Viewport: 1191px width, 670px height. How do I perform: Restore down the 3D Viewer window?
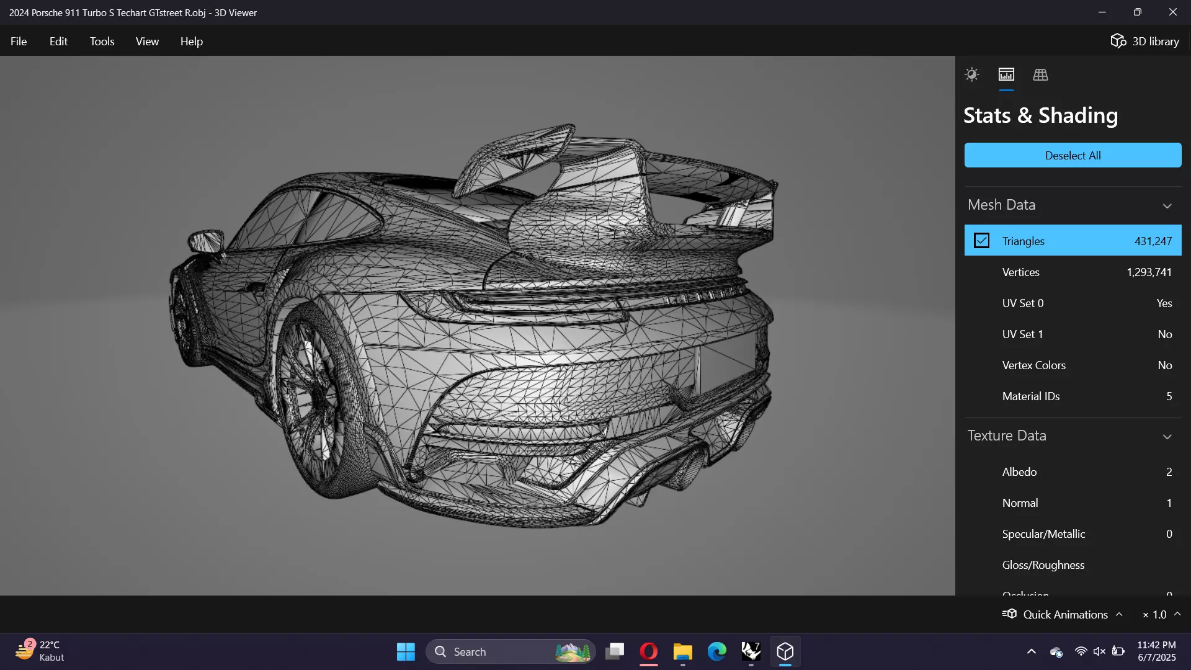tap(1137, 12)
